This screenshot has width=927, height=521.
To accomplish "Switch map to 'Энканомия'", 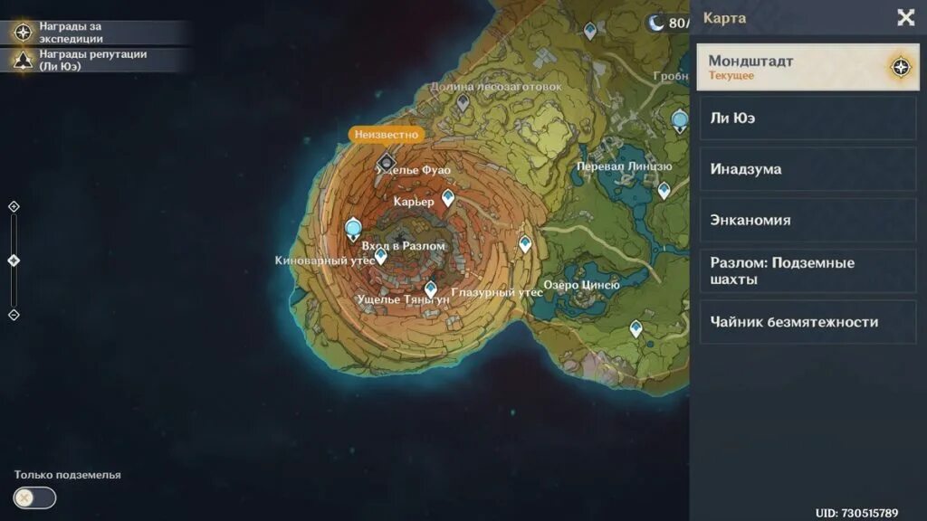I will pyautogui.click(x=808, y=220).
